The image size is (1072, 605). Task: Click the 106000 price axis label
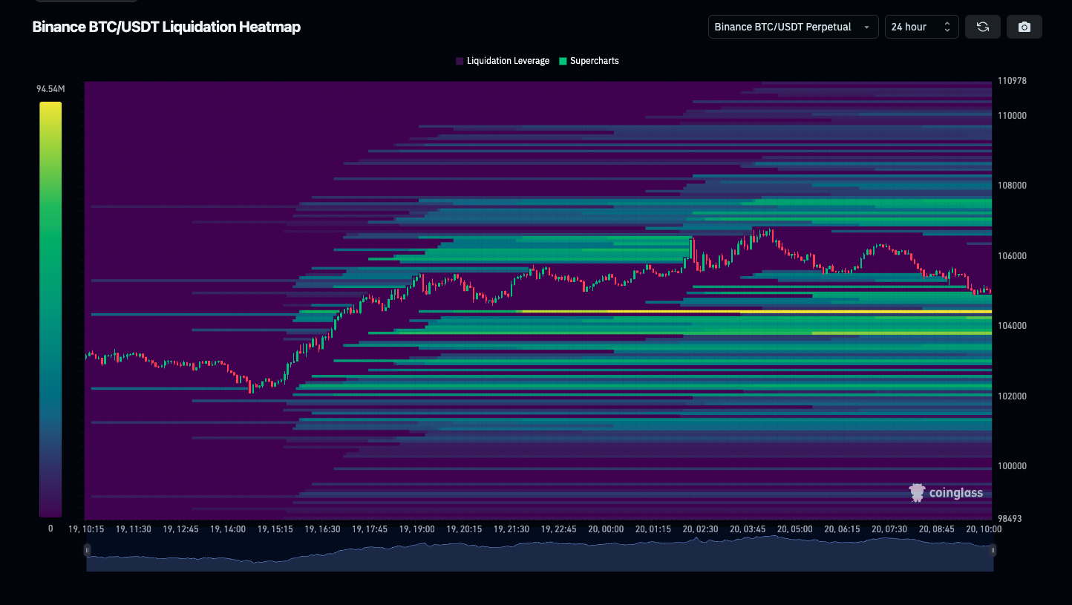pos(1012,256)
